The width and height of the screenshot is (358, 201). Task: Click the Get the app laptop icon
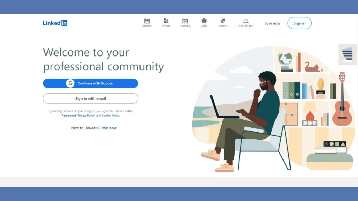point(246,21)
